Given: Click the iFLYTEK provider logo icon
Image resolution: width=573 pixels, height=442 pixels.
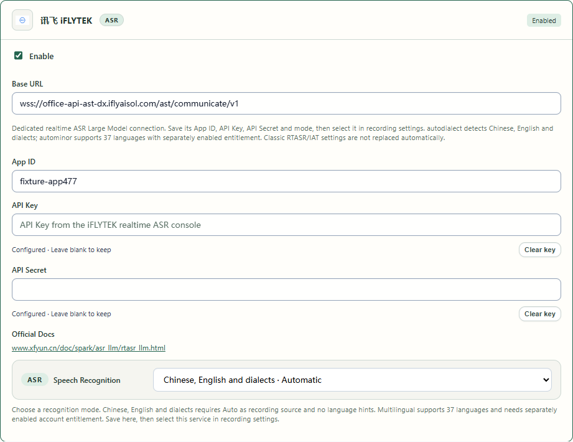Looking at the screenshot, I should 22,20.
